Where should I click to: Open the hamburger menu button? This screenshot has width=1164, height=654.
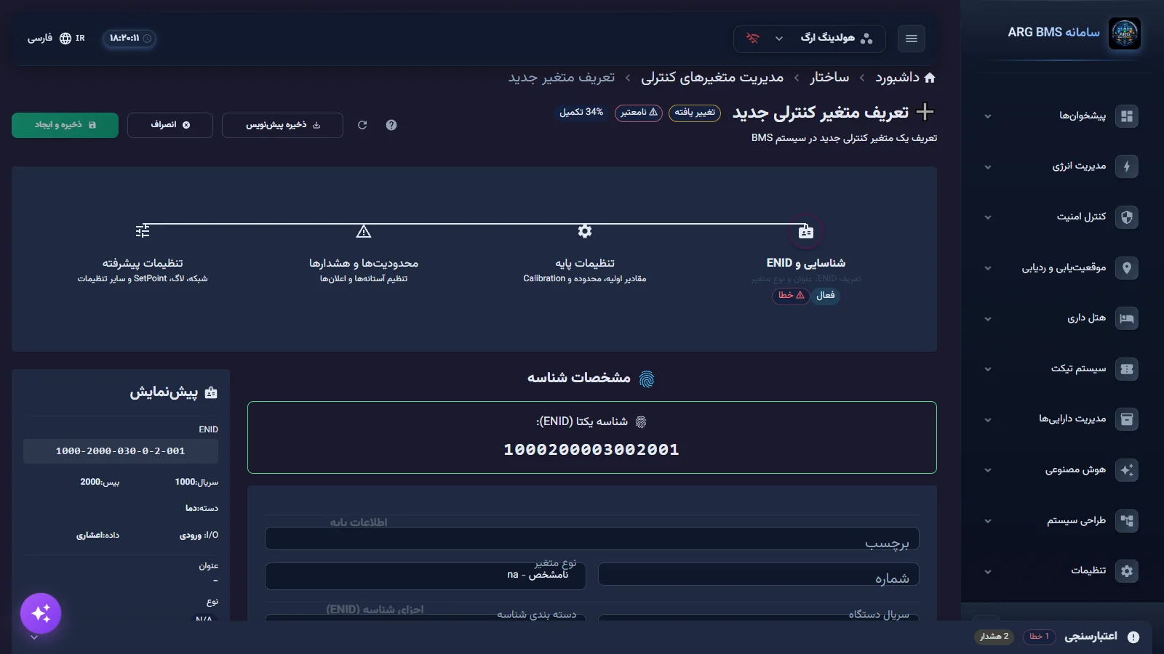point(912,39)
